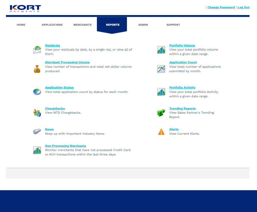Screen dimensions: 257x212
Task: Click the Portfolio Volume chart icon
Action: pyautogui.click(x=161, y=49)
